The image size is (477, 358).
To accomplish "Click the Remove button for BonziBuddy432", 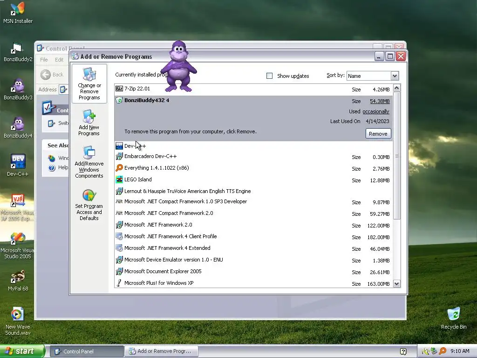I will pyautogui.click(x=378, y=134).
